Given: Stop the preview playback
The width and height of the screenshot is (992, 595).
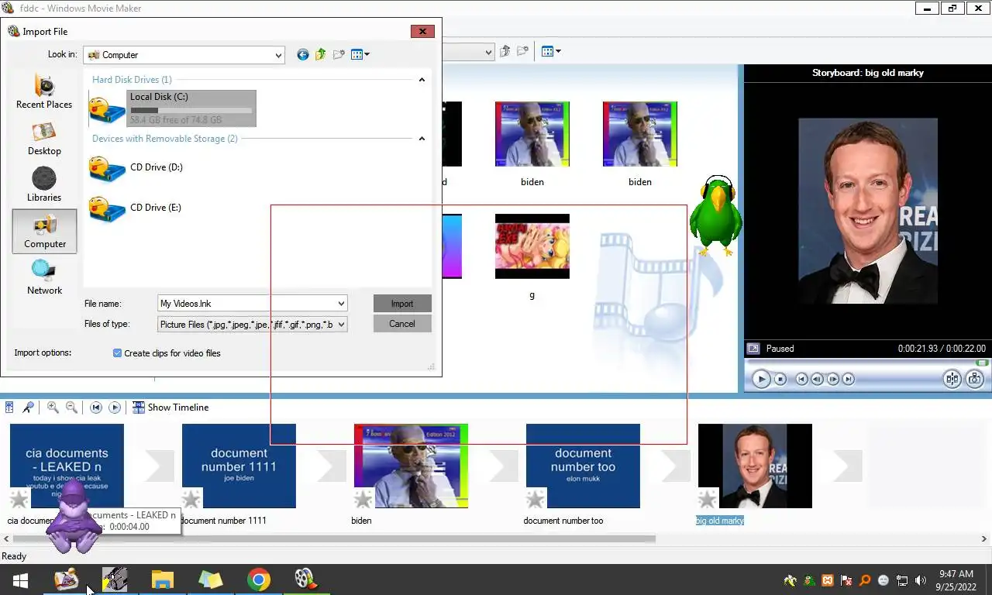Looking at the screenshot, I should pyautogui.click(x=780, y=379).
